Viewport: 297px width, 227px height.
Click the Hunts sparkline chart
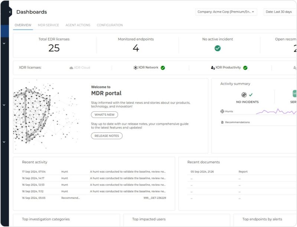[x=276, y=112]
